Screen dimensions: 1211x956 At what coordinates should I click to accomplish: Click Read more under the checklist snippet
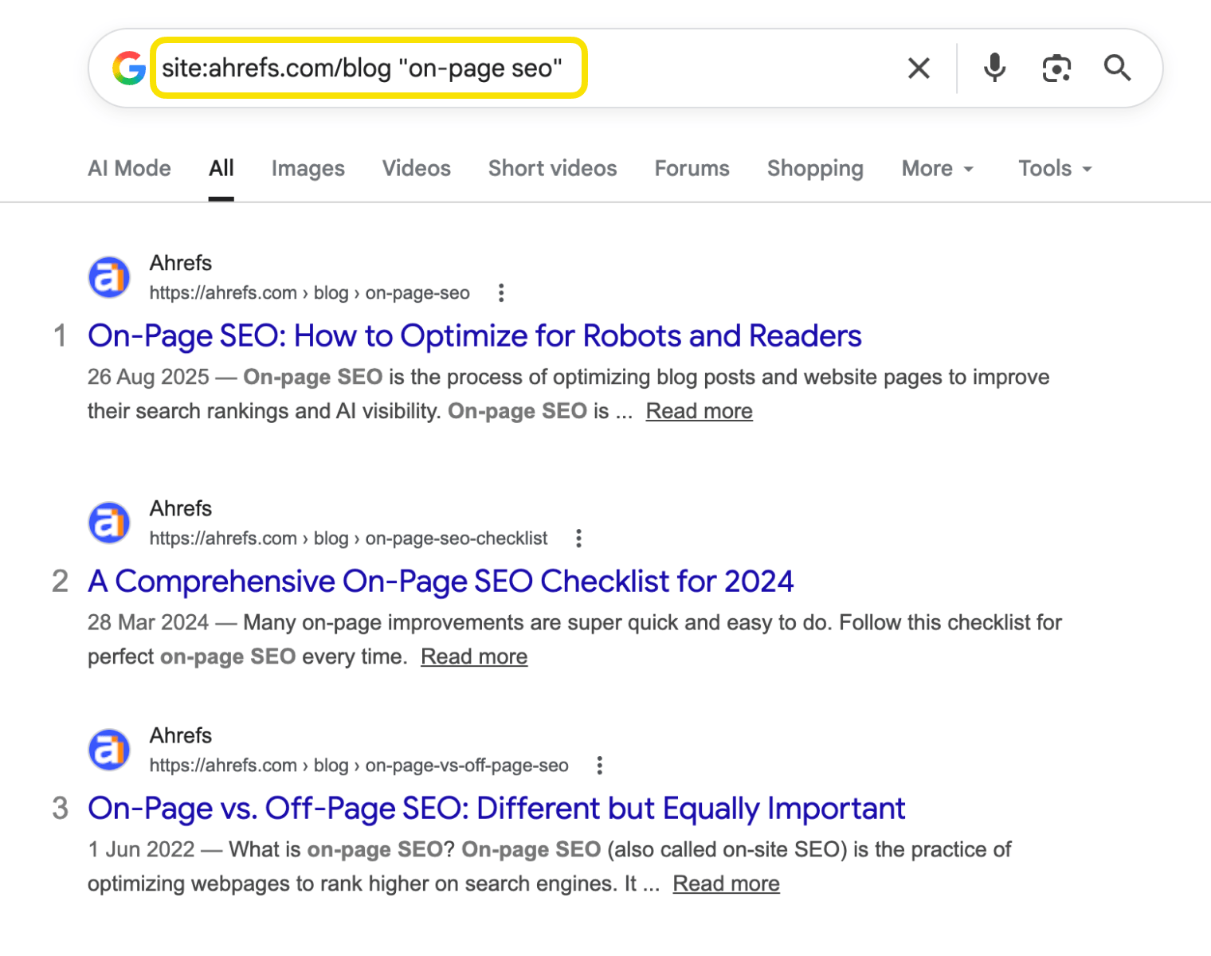pos(473,656)
